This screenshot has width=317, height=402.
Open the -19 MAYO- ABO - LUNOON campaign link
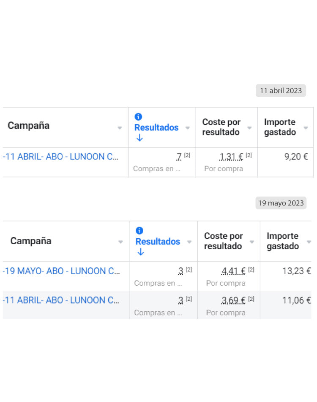[61, 271]
